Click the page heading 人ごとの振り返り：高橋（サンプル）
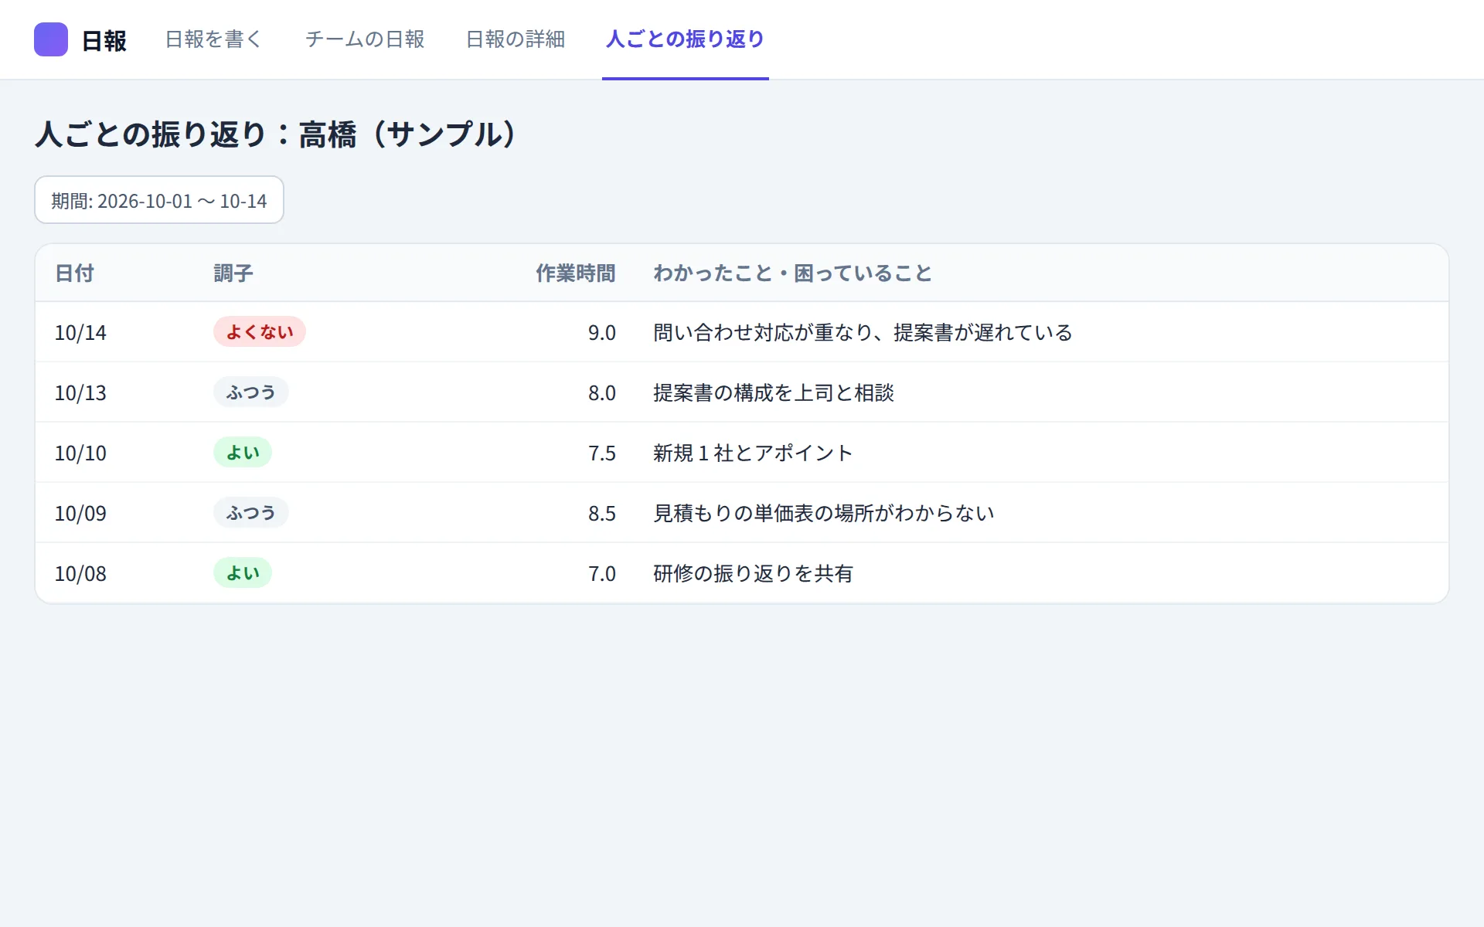This screenshot has width=1484, height=927. point(276,134)
